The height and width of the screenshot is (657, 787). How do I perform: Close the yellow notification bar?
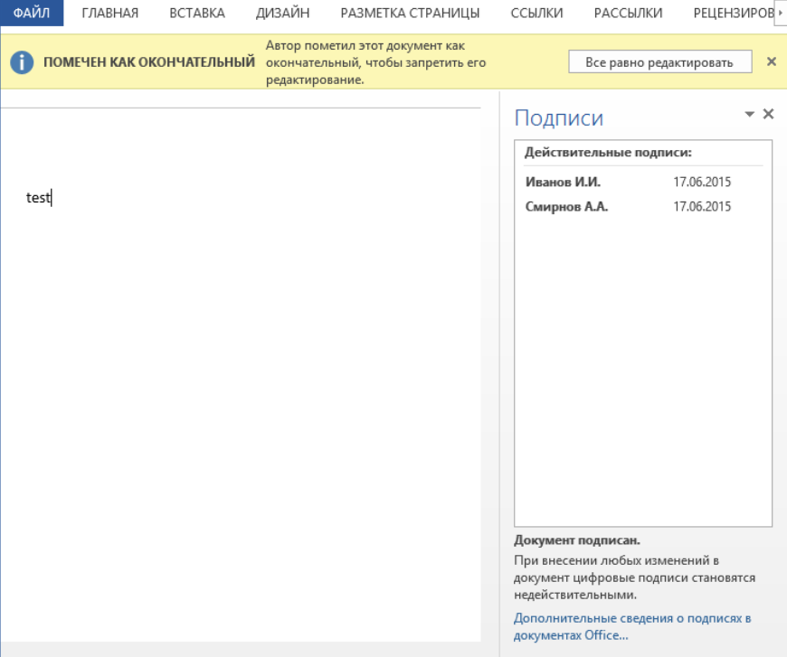click(772, 61)
